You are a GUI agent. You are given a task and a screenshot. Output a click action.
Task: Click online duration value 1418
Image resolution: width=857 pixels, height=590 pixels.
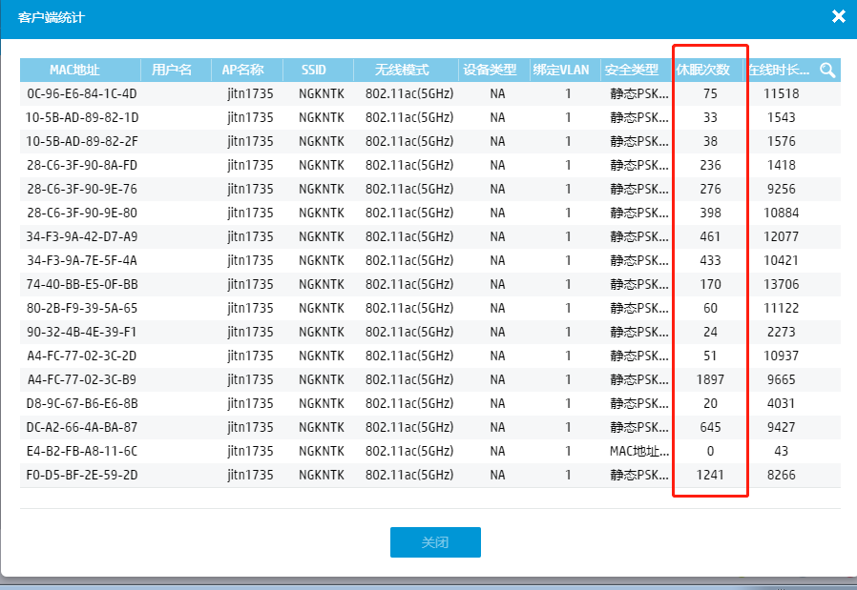tap(781, 166)
